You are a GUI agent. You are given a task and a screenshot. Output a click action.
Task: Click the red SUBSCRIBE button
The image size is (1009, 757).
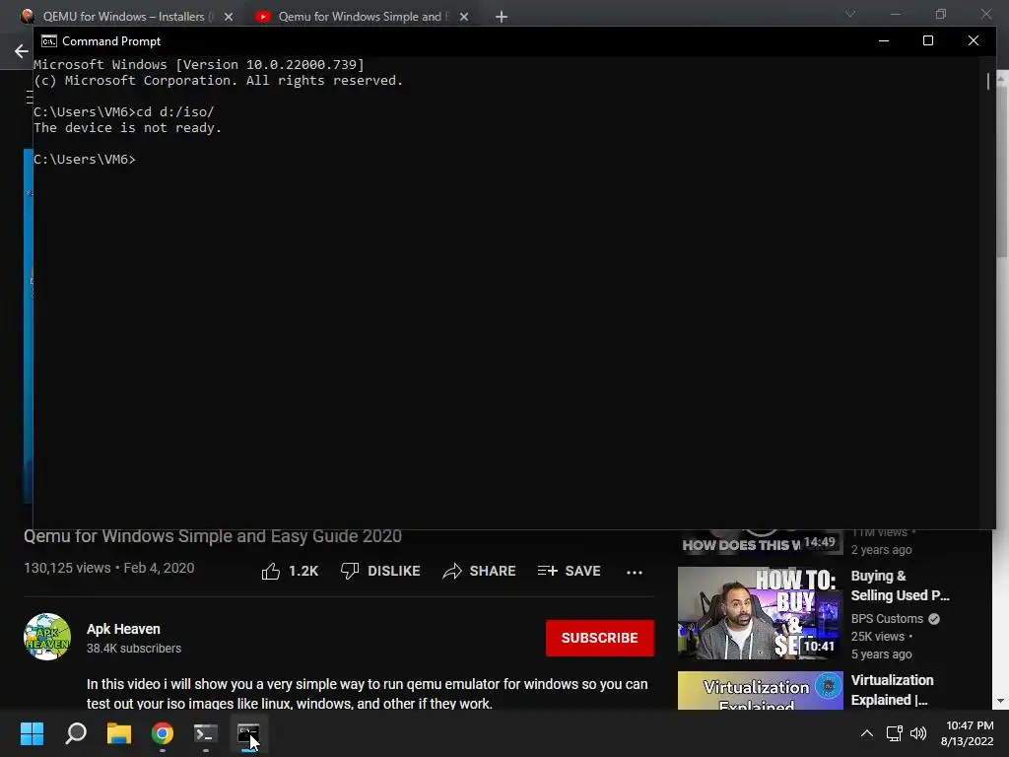pyautogui.click(x=600, y=638)
